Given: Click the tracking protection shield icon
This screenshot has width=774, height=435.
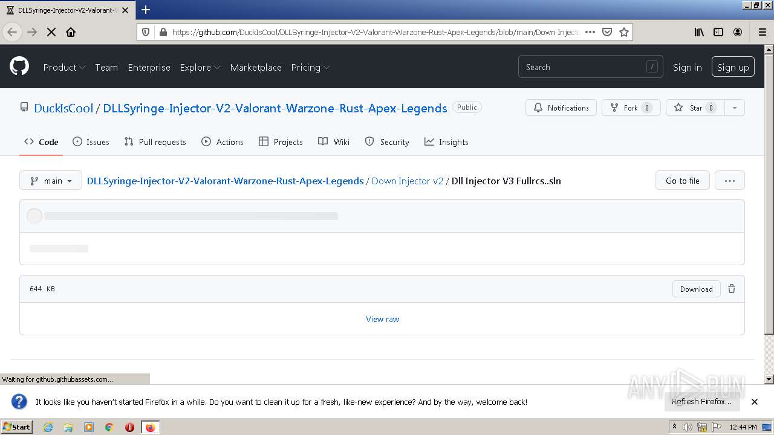Looking at the screenshot, I should coord(146,32).
